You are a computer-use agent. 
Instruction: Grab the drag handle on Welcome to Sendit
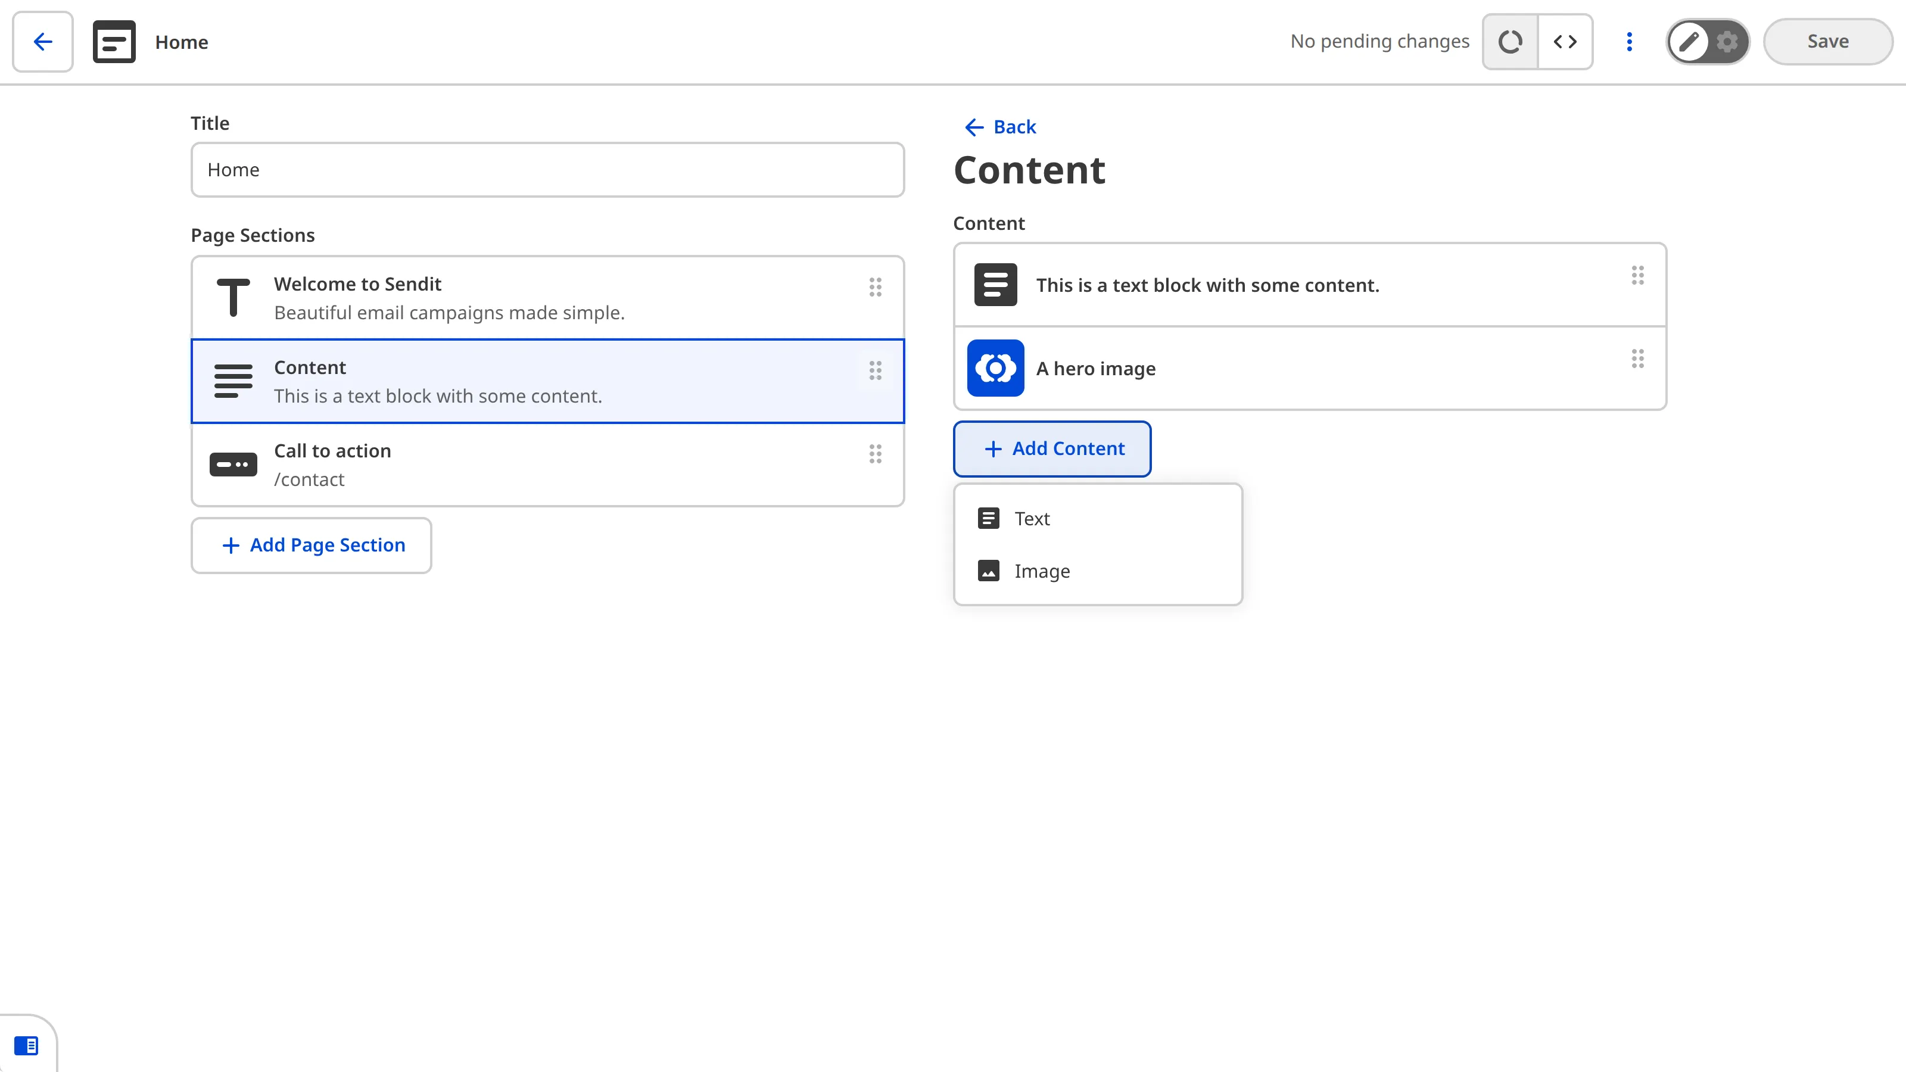(x=876, y=288)
